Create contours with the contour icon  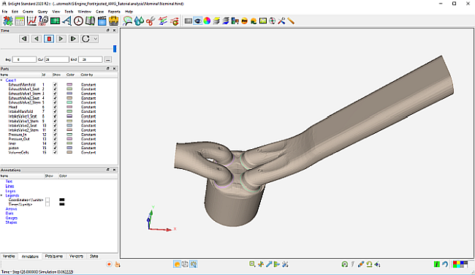[128, 21]
